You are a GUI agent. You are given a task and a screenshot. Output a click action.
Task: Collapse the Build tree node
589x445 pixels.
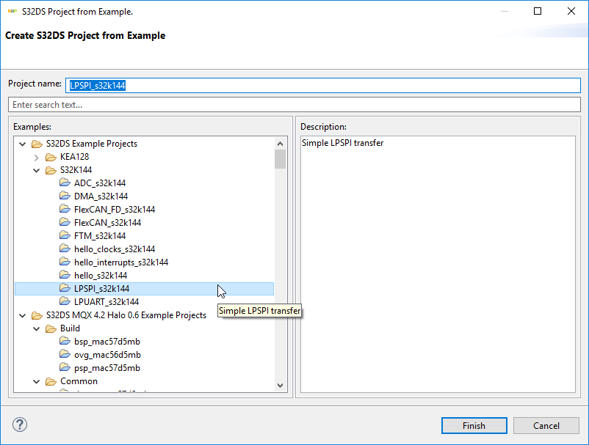pos(37,328)
